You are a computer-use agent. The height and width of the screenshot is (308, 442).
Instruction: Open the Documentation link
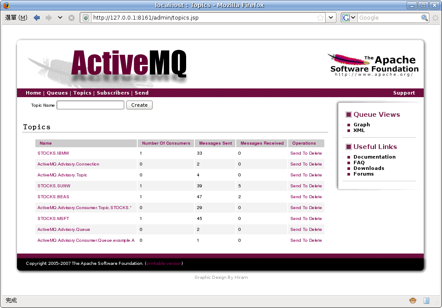click(374, 157)
